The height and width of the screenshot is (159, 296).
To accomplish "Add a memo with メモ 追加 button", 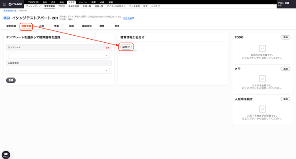I will click(285, 69).
